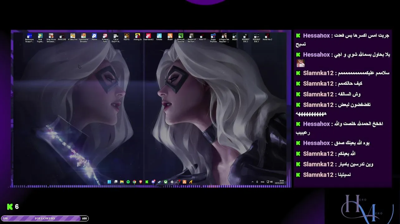
Task: Show hidden system tray icons
Action: tap(253, 182)
